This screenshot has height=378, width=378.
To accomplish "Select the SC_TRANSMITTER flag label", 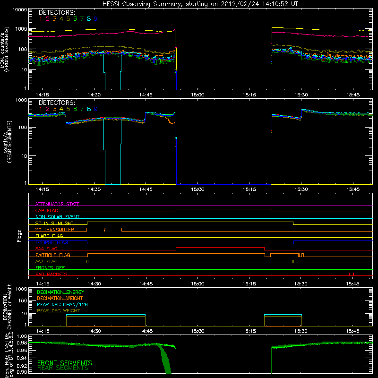I will (54, 230).
